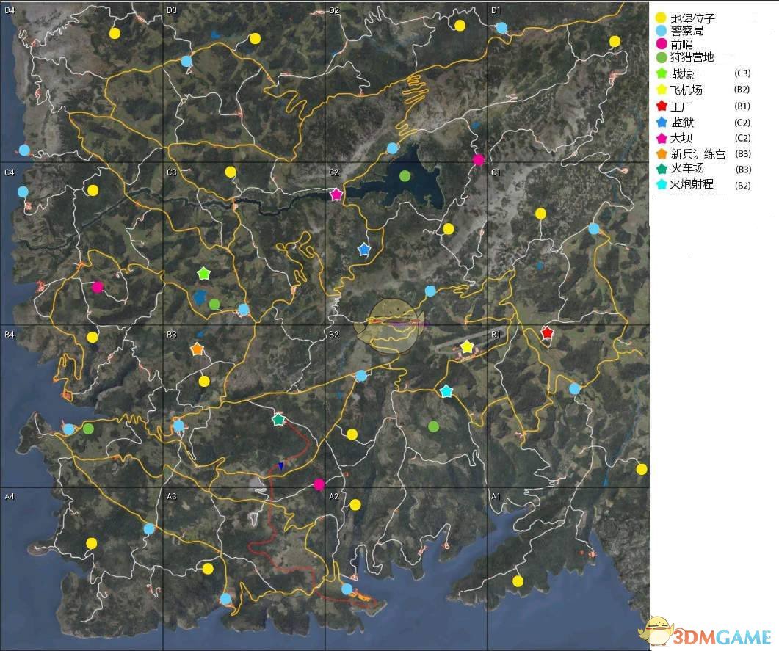Select the green hunting camp dot in sector B4

pos(88,428)
